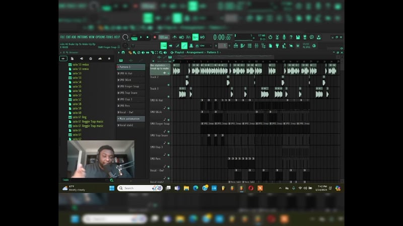Select the playlist draw pencil tool

click(130, 53)
